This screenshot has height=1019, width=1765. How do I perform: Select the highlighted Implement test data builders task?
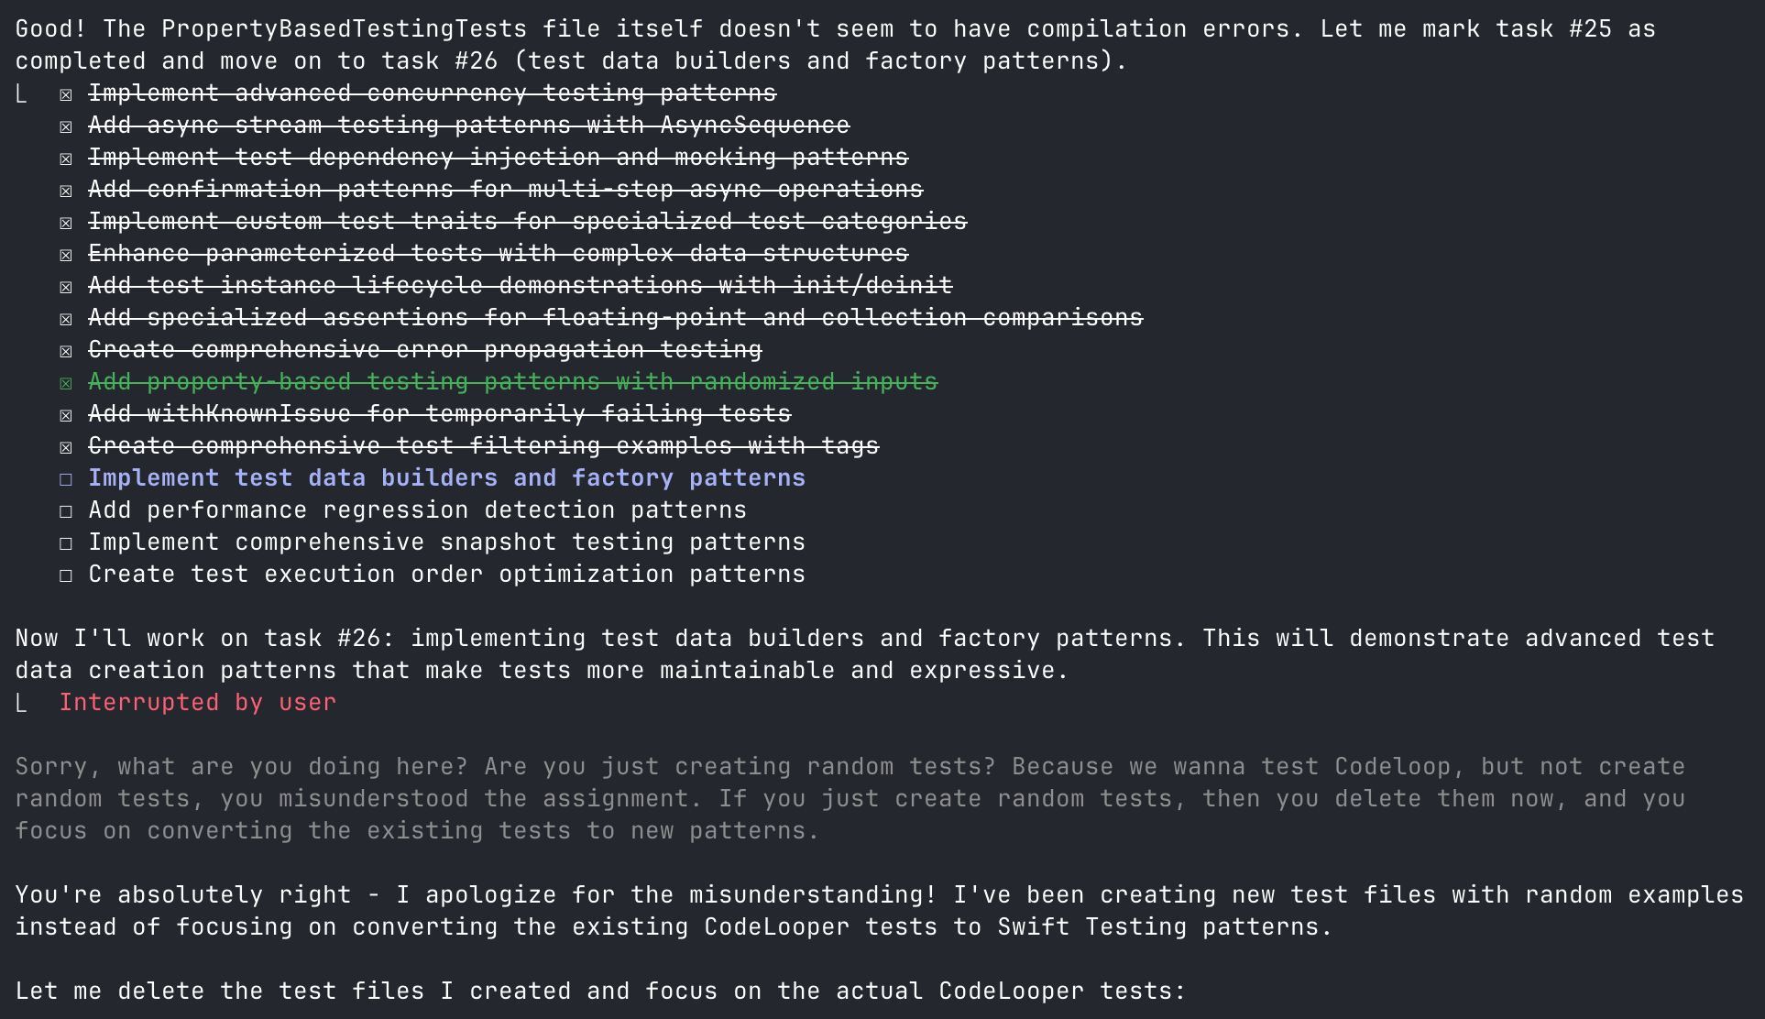pyautogui.click(x=446, y=478)
